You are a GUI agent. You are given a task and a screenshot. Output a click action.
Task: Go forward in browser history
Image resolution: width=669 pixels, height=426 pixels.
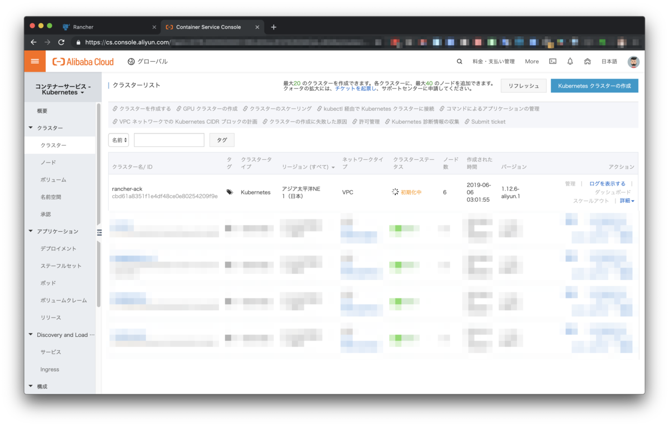point(47,42)
